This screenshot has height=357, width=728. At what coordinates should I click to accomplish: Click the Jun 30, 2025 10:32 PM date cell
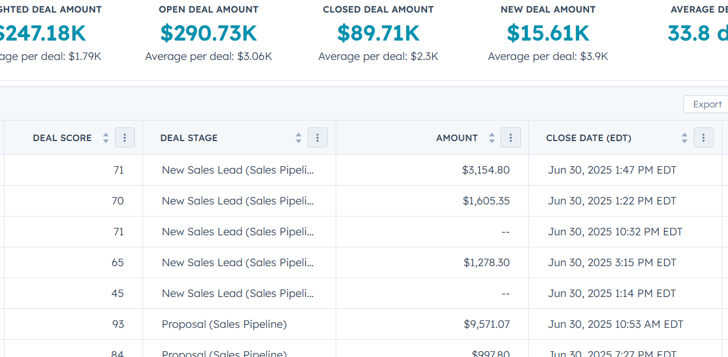coord(615,231)
